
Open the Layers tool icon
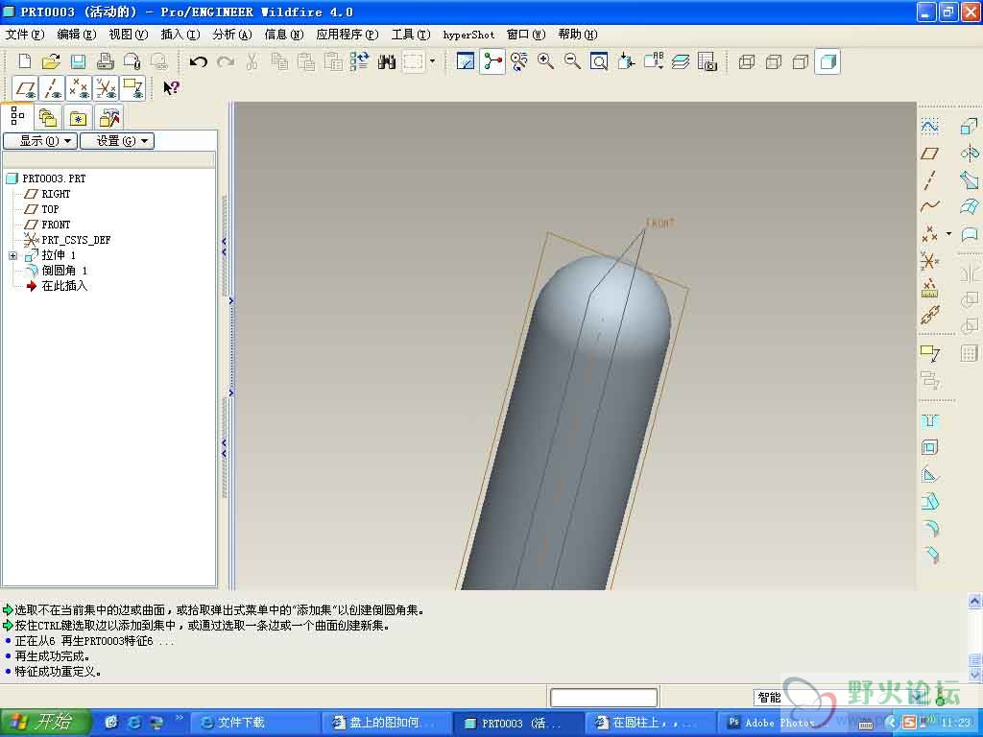pos(681,61)
